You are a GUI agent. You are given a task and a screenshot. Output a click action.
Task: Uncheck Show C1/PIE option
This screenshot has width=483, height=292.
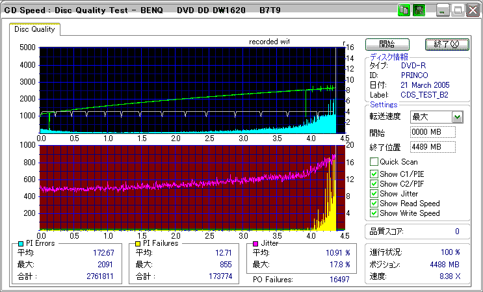(374, 174)
